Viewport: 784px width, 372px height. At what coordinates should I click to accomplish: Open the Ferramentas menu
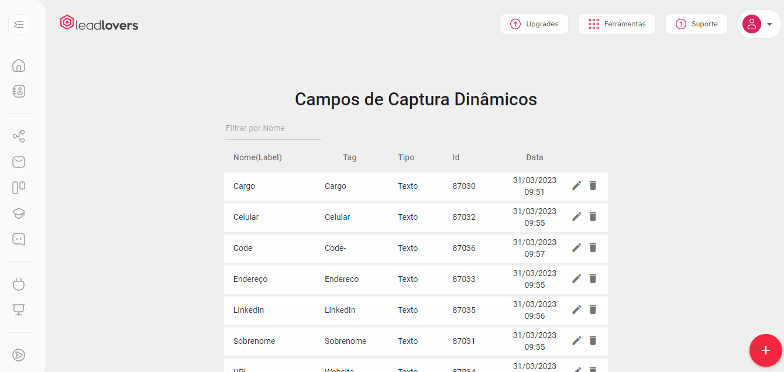[617, 24]
